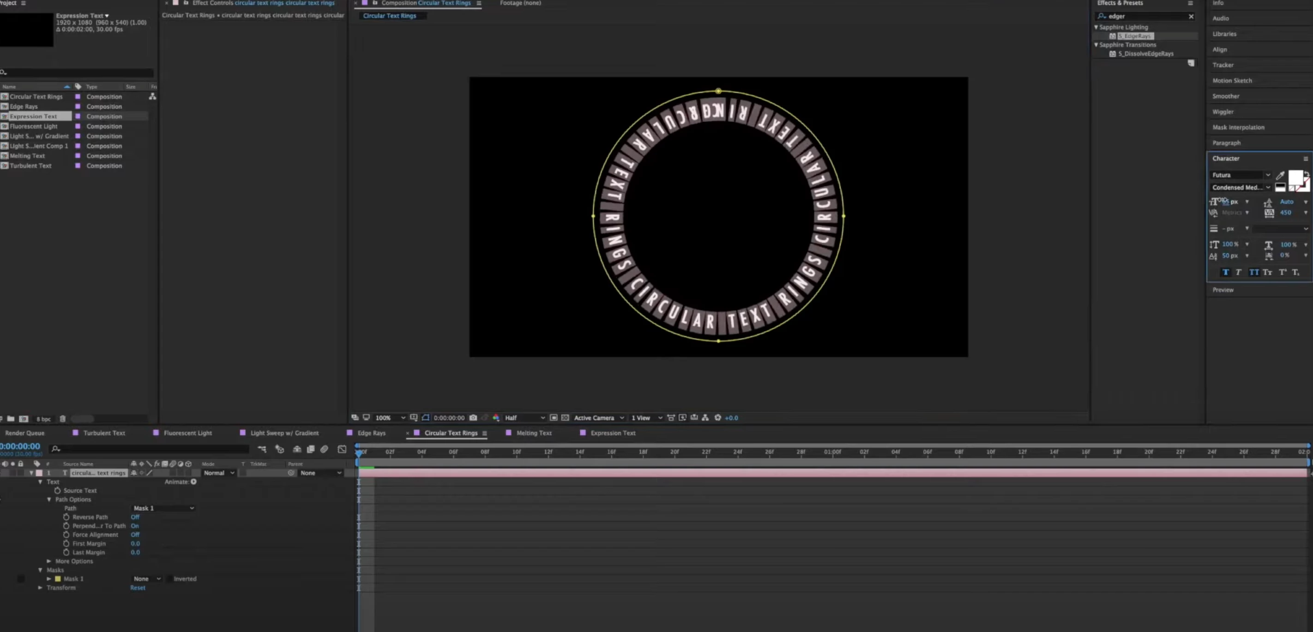Click the take snapshot camera icon

pos(473,417)
